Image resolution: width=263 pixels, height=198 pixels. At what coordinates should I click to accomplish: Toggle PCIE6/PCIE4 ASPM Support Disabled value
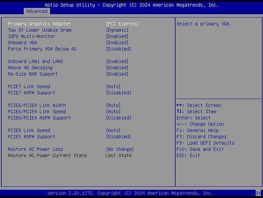click(x=119, y=118)
